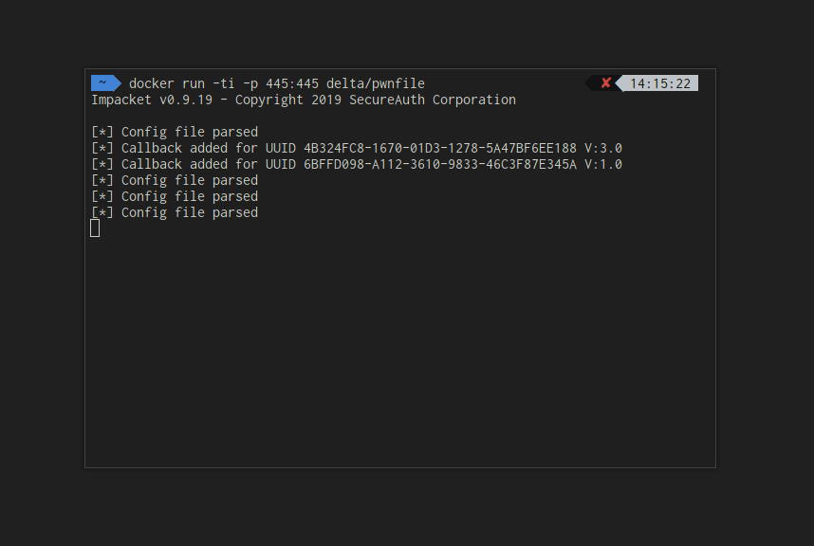Click the blue tilde home prompt segment

tap(106, 83)
